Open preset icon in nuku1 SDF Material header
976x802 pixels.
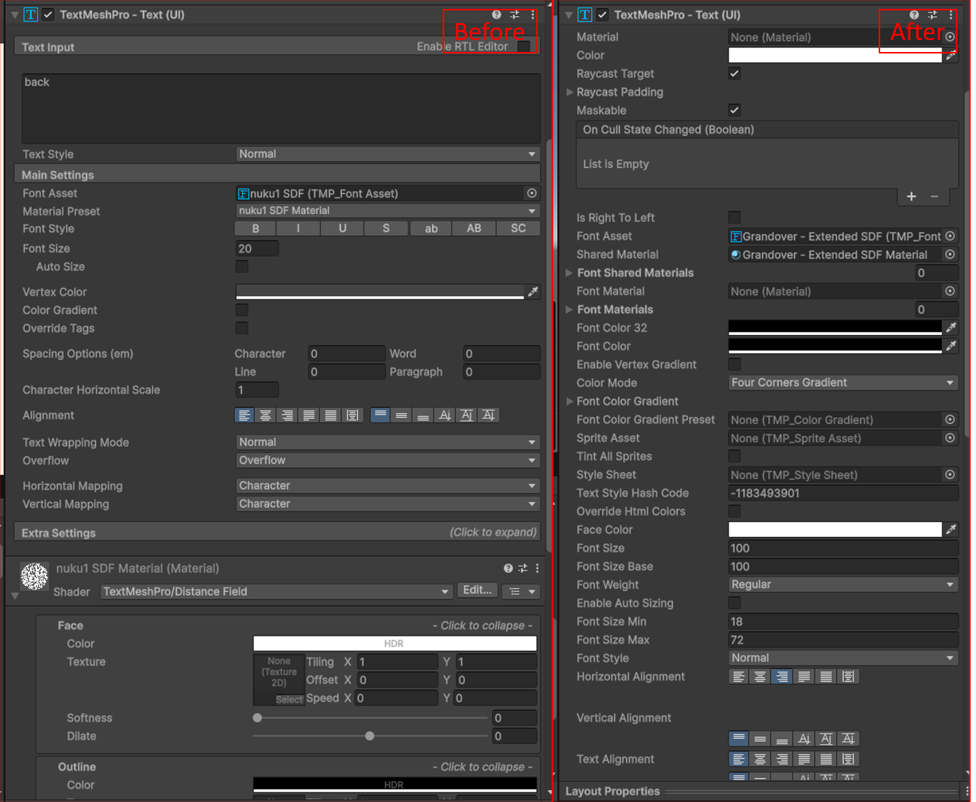(523, 568)
